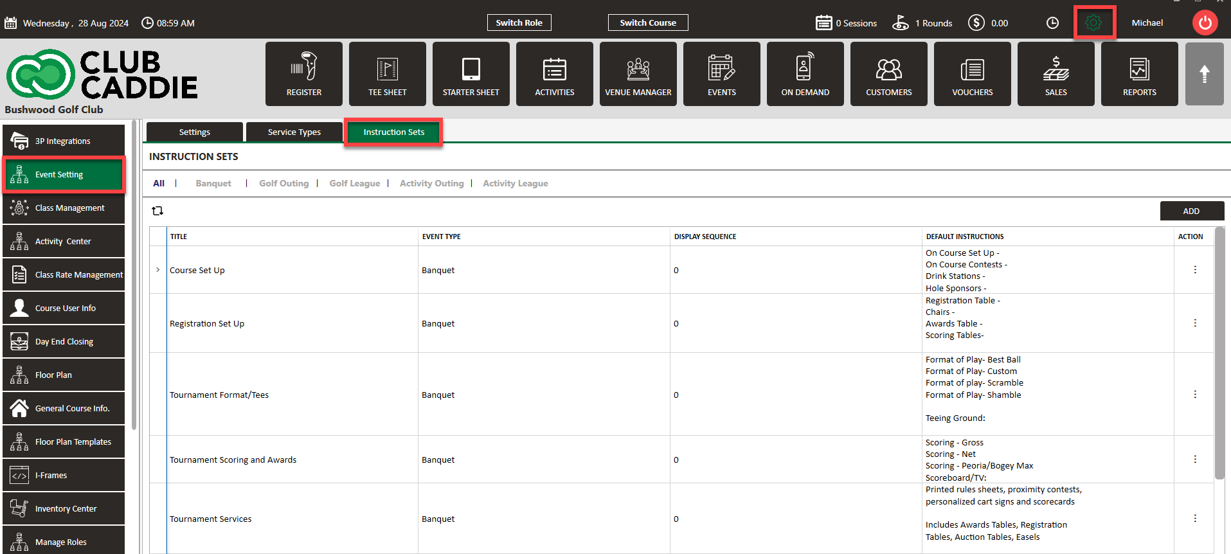Open the Vouchers module
The height and width of the screenshot is (554, 1231).
point(972,74)
